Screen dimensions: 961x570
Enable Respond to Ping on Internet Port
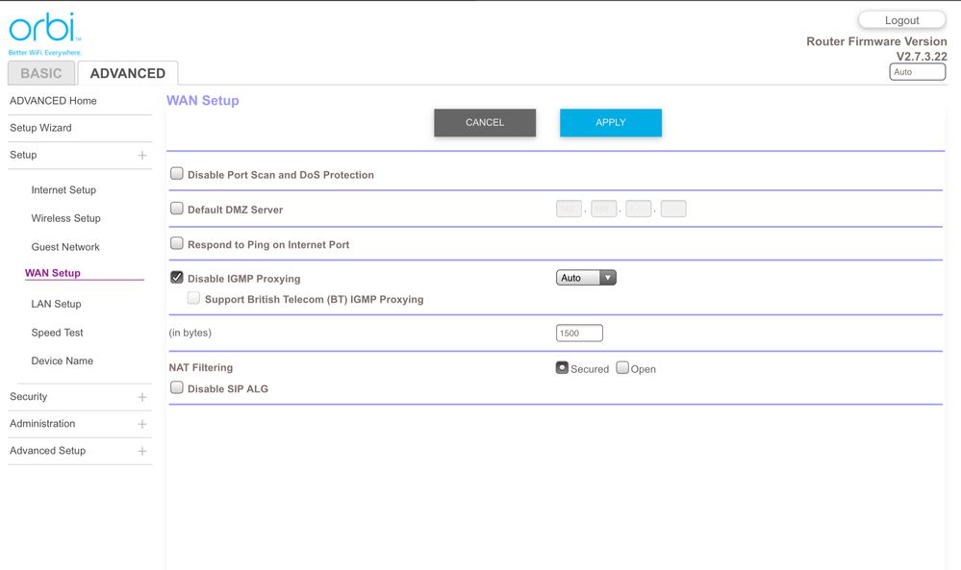coord(177,244)
